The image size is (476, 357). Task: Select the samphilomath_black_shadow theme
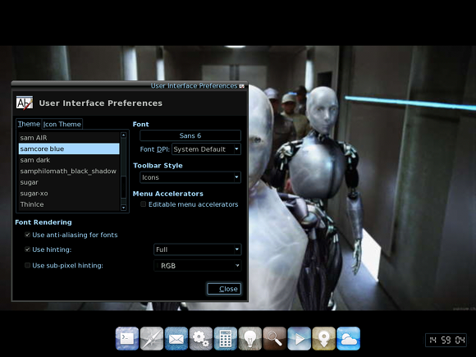(x=69, y=171)
